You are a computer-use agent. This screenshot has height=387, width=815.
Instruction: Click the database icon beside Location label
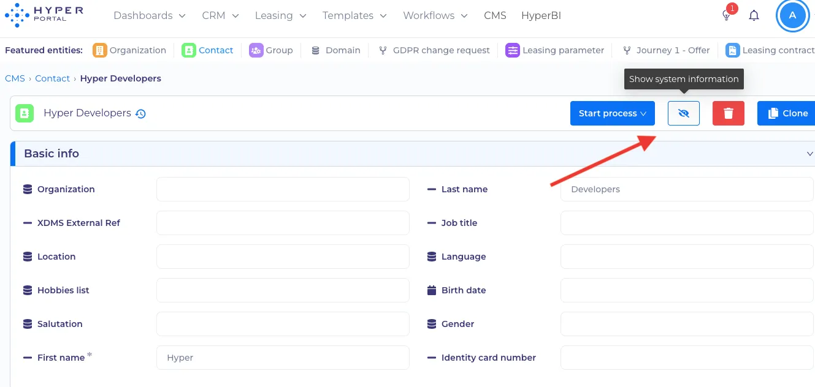click(x=28, y=257)
